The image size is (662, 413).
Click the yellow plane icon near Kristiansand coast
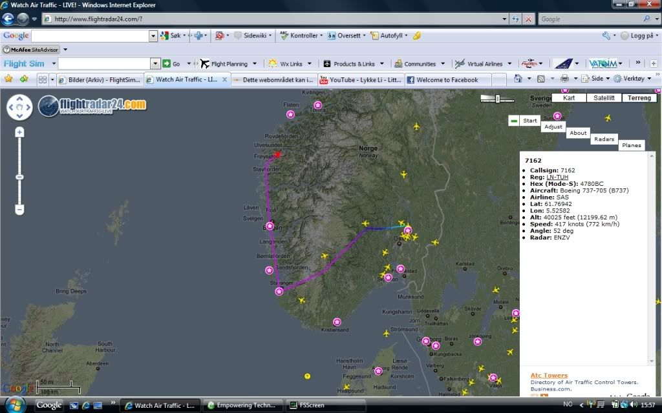click(x=301, y=300)
